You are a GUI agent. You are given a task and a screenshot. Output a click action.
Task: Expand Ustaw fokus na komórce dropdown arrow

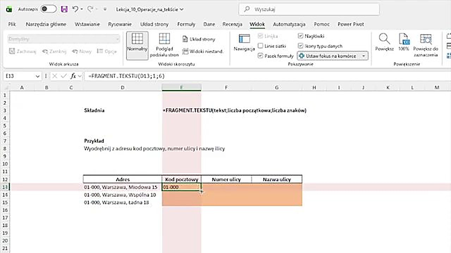point(364,56)
